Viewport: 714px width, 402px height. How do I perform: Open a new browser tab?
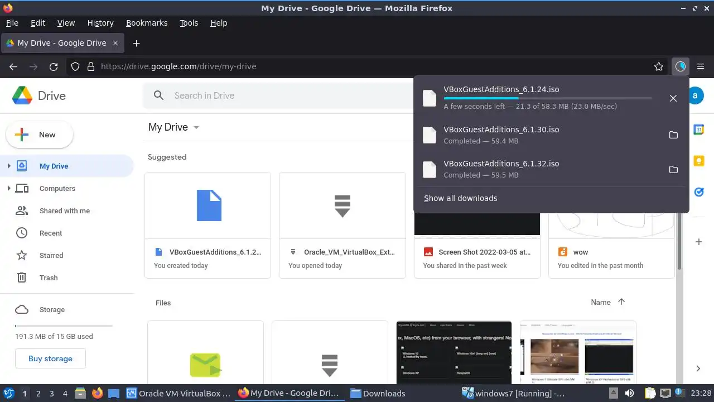(x=136, y=43)
